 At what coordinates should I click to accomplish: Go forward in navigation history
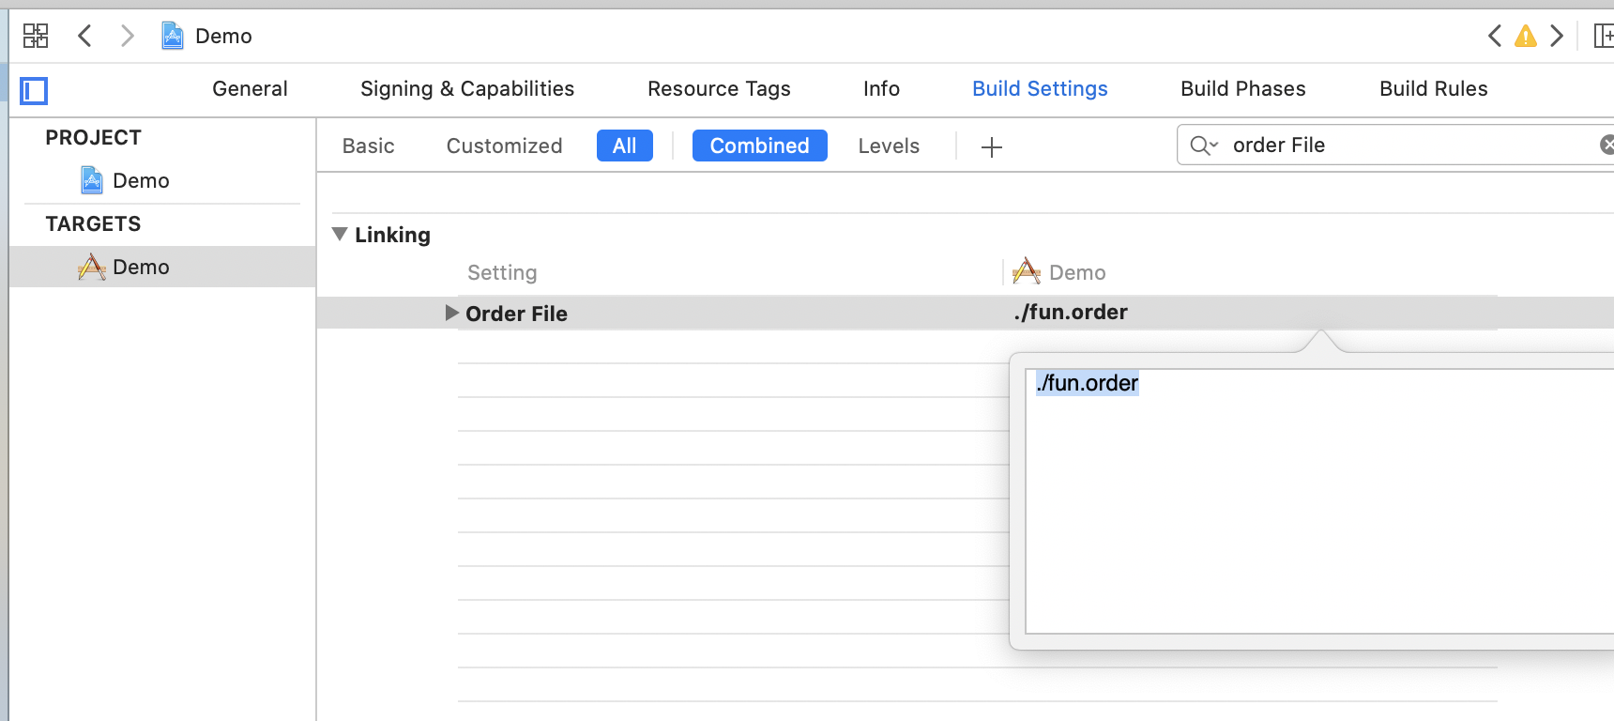[128, 36]
